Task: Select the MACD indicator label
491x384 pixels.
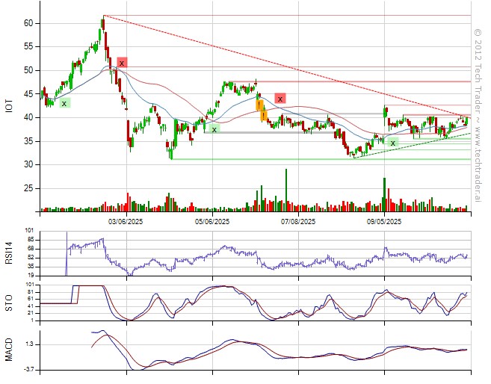Action: click(x=9, y=350)
